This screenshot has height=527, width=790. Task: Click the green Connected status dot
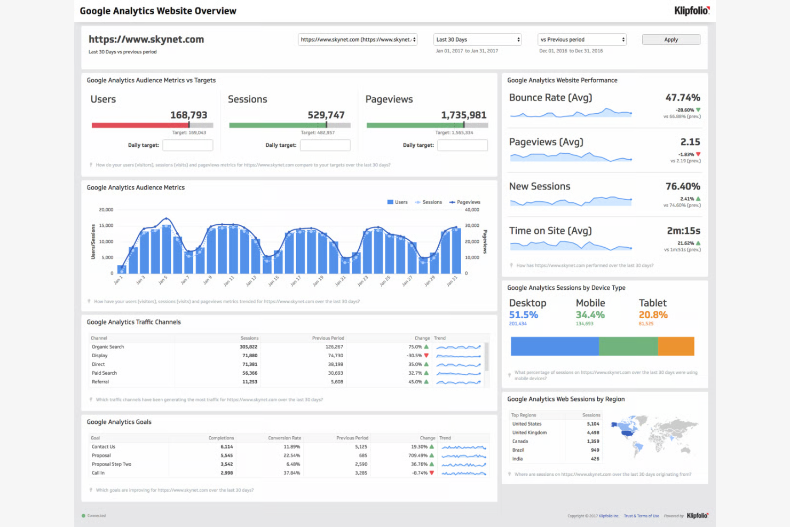coord(83,516)
